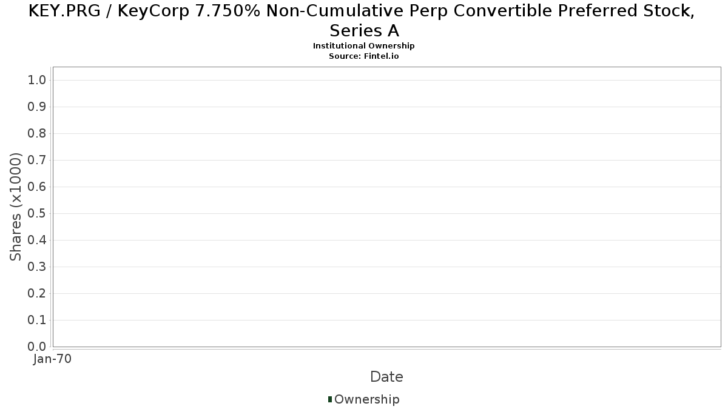
Task: Click the Source: Fintel.io text
Action: [364, 56]
